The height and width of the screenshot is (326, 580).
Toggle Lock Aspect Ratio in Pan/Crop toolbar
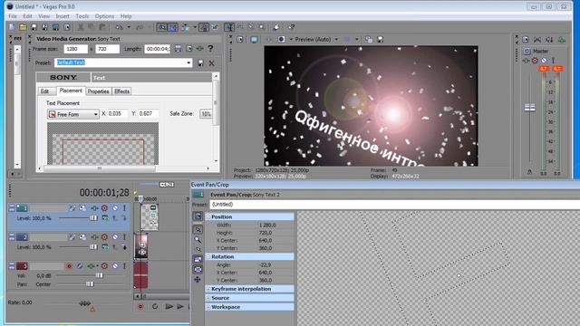[x=198, y=260]
